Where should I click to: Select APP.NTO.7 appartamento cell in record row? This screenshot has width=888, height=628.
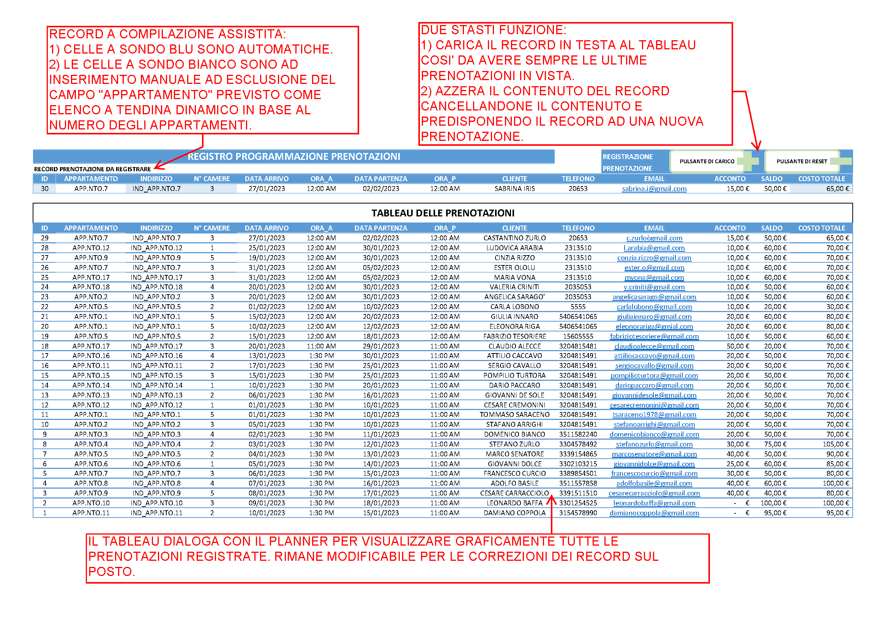(x=91, y=189)
